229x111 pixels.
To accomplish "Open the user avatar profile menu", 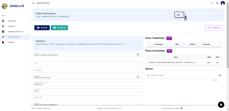I will [x=223, y=3].
